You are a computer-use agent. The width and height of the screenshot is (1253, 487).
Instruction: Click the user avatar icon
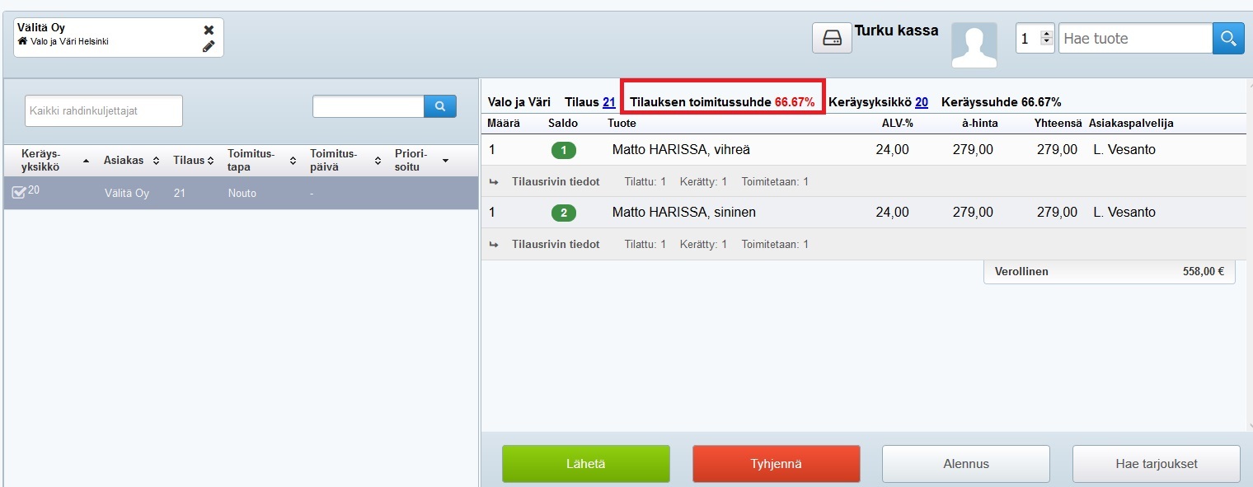tap(974, 44)
